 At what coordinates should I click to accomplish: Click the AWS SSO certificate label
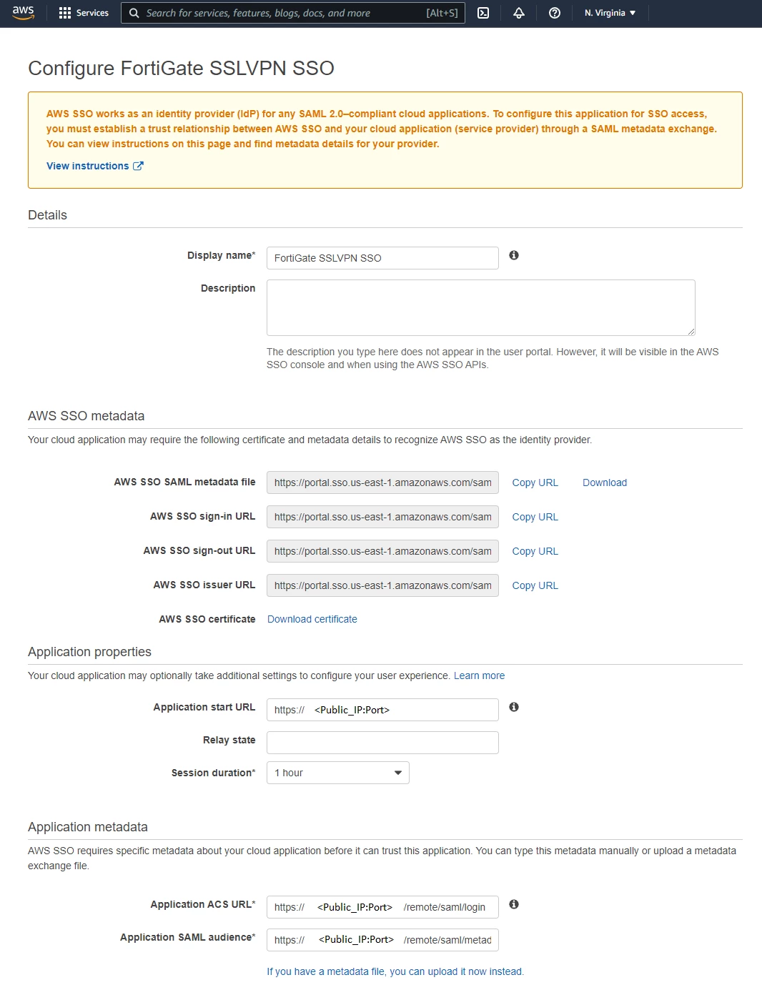pos(207,619)
